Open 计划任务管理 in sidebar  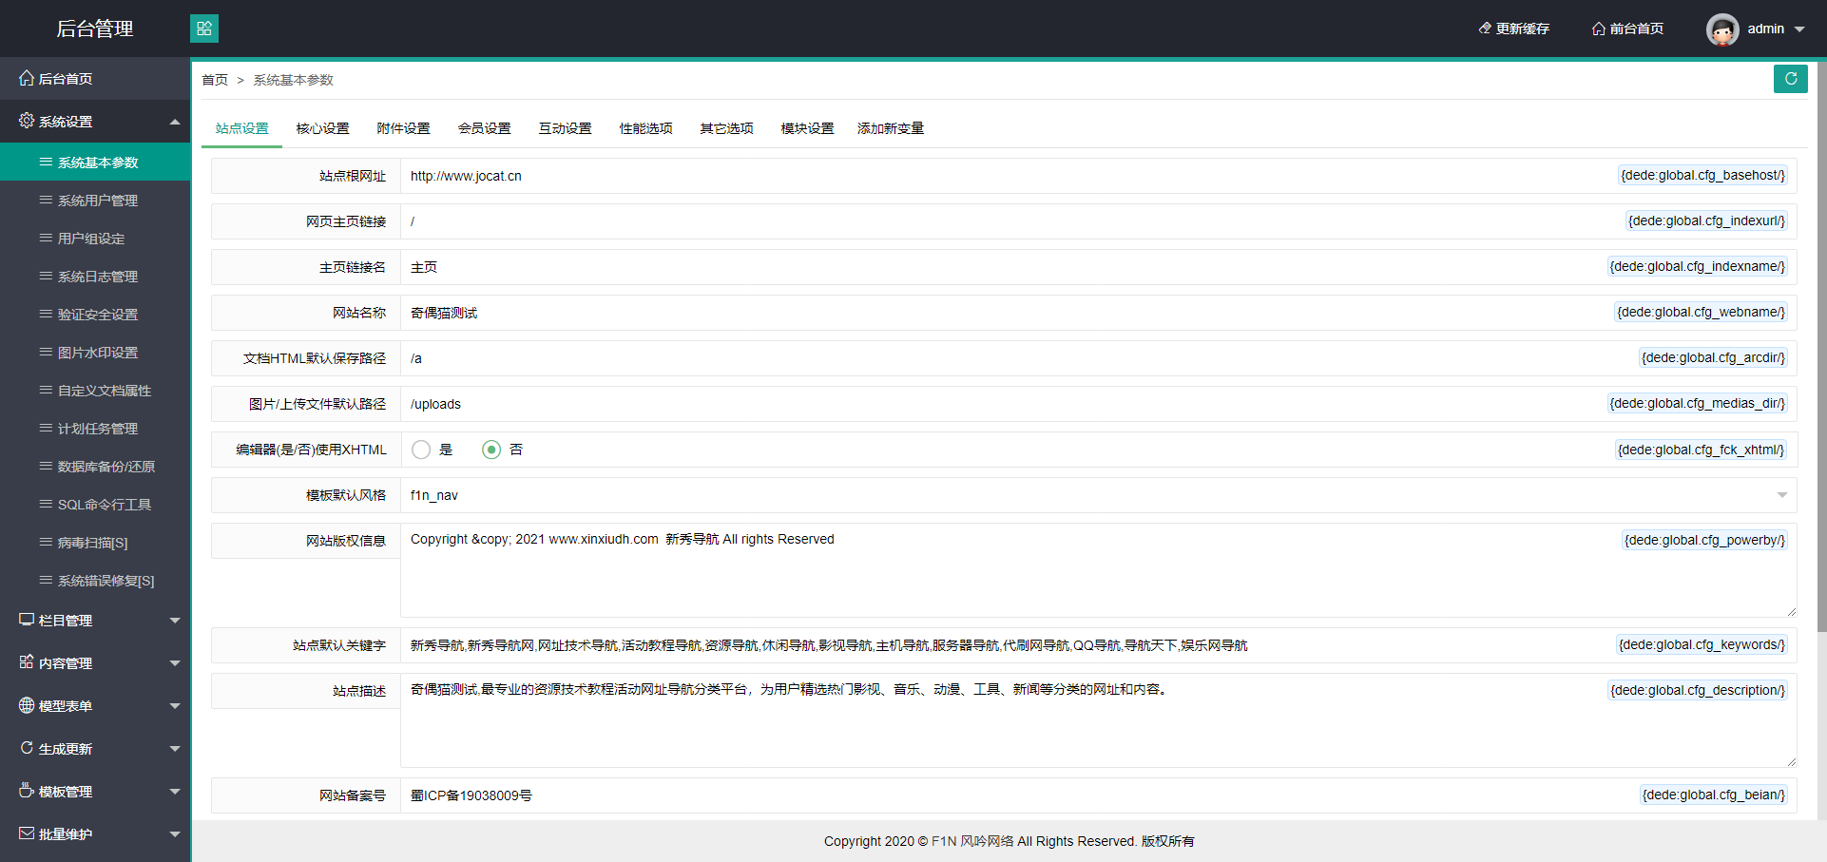(x=95, y=428)
